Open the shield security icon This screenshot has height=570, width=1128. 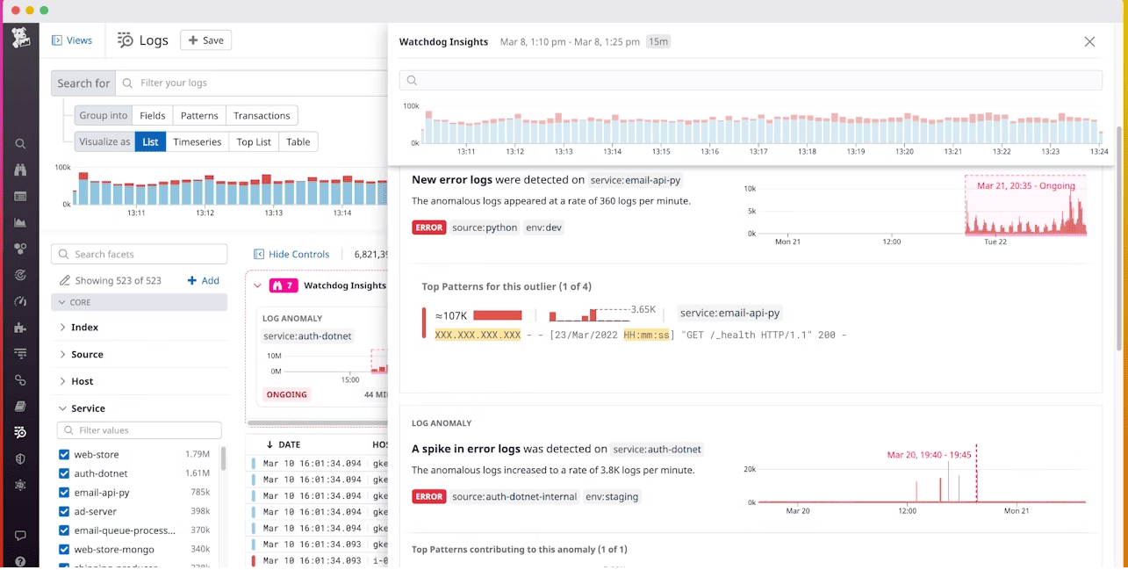pos(20,458)
